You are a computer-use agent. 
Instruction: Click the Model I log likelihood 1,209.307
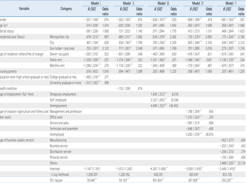(x=92, y=175)
